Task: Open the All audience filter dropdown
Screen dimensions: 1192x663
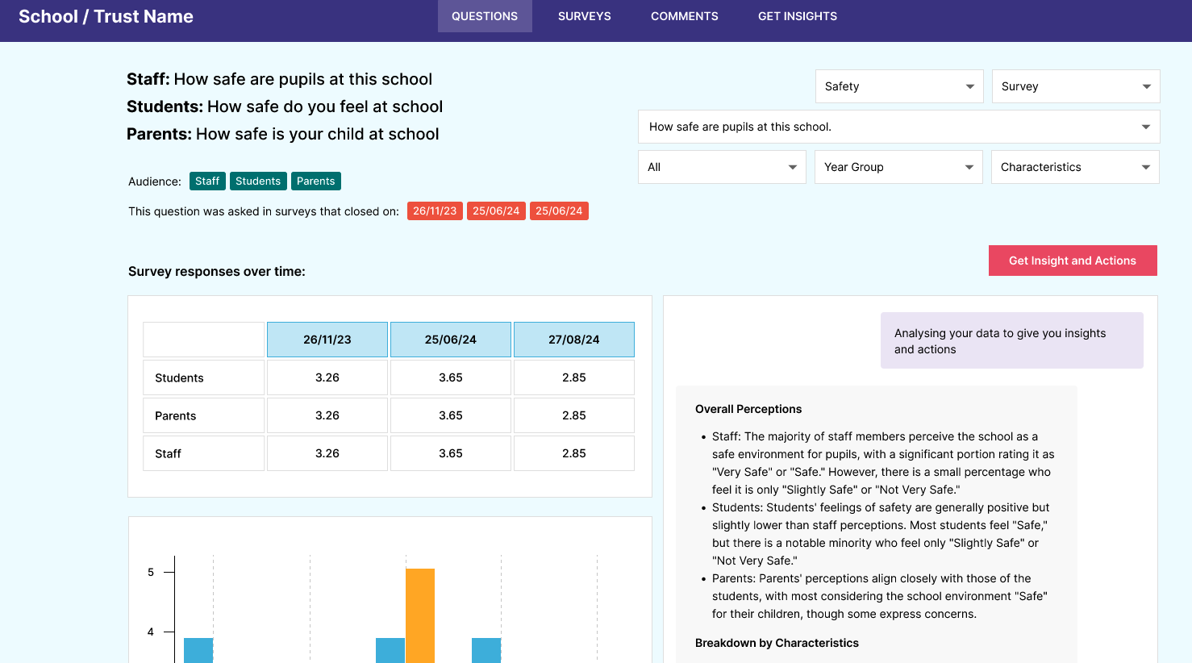Action: 721,167
